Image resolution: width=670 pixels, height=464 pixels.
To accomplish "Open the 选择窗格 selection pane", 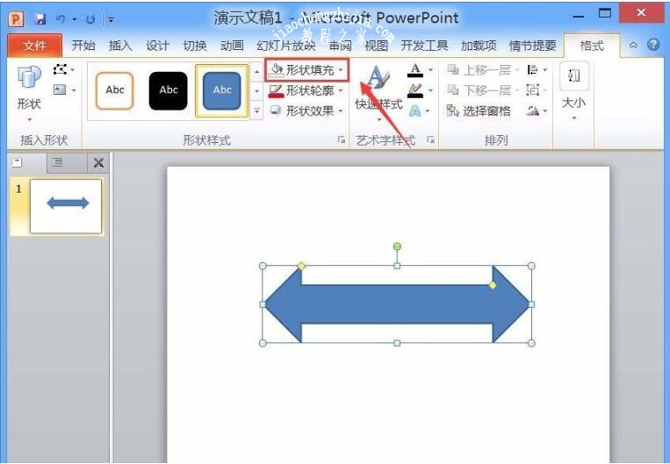I will click(x=479, y=111).
